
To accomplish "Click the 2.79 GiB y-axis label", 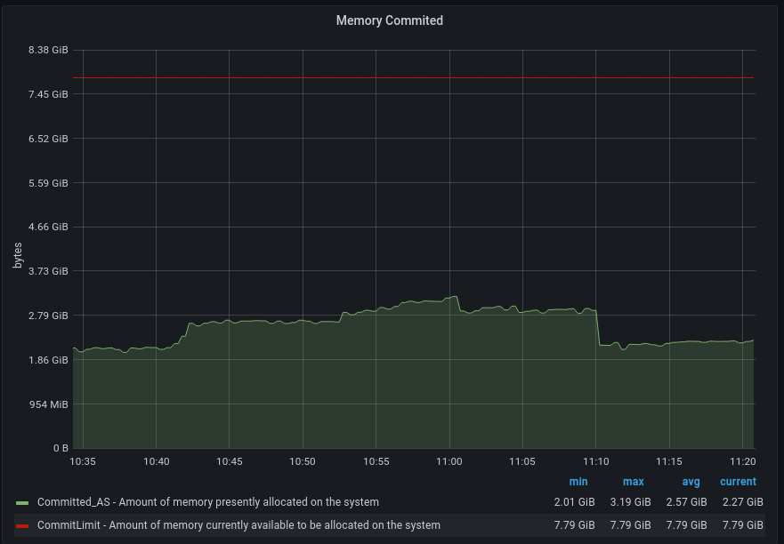I will click(48, 316).
